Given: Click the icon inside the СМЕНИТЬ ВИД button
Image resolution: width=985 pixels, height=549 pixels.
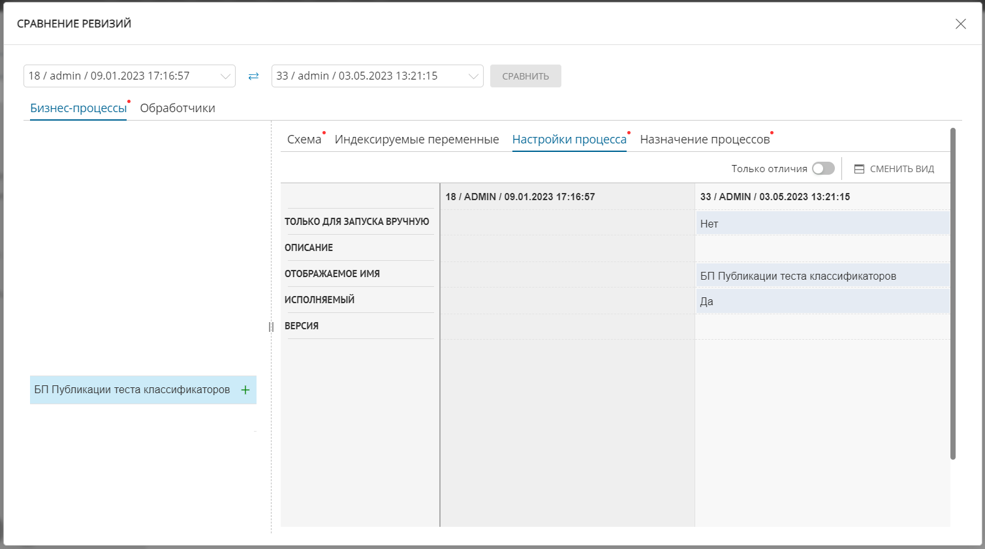Looking at the screenshot, I should click(859, 169).
